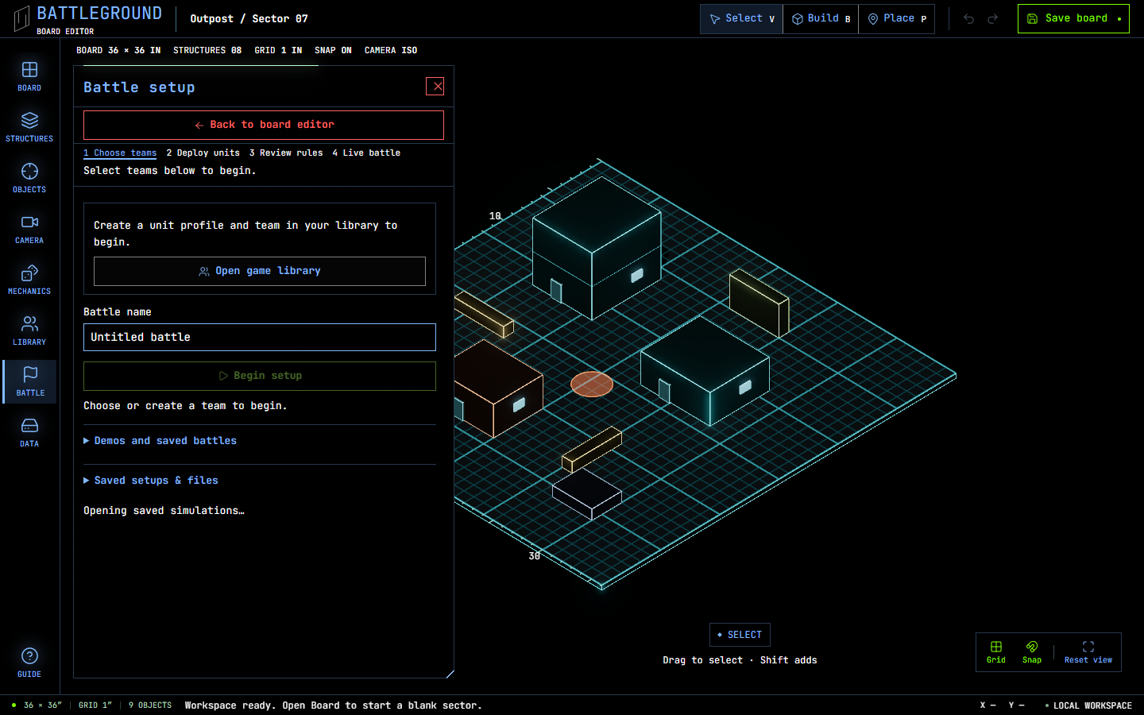Click the resize handle of Battle setup panel
Viewport: 1144px width, 715px height.
[450, 674]
